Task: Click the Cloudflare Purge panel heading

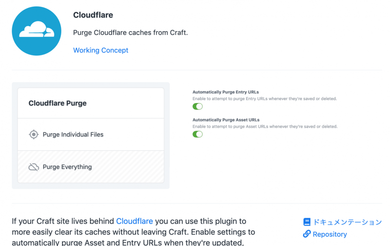Action: [58, 103]
